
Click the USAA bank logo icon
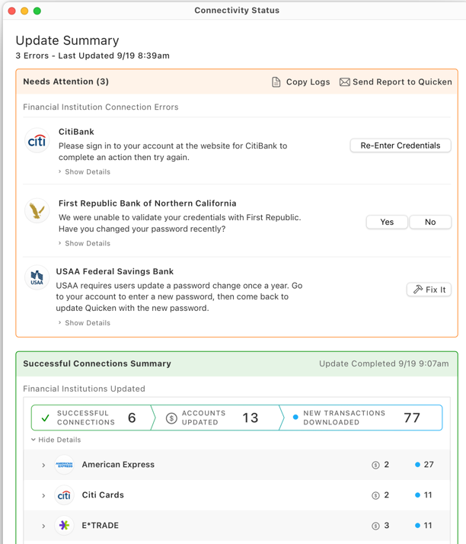[x=37, y=278]
